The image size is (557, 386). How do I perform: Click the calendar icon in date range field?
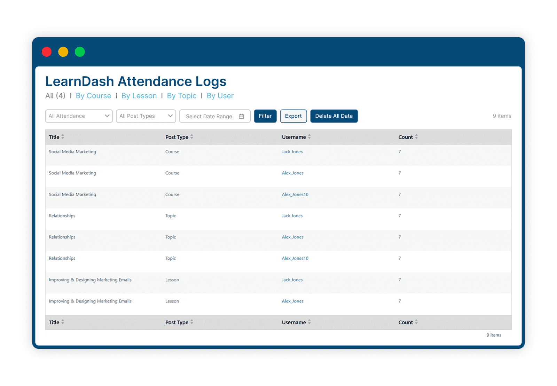[241, 116]
